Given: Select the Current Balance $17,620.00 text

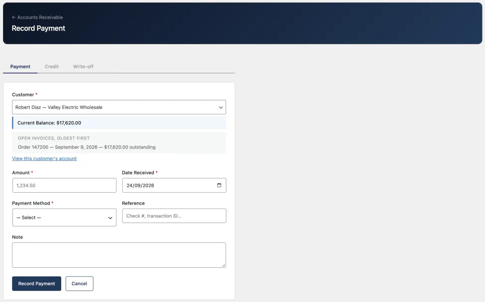Looking at the screenshot, I should coord(49,123).
